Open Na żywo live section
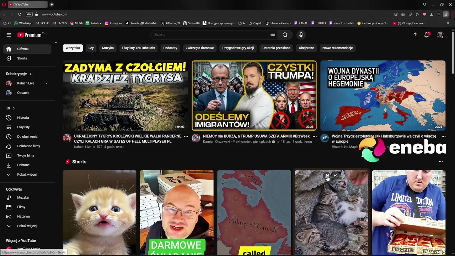Viewport: 455px width, 256px height. click(x=27, y=217)
